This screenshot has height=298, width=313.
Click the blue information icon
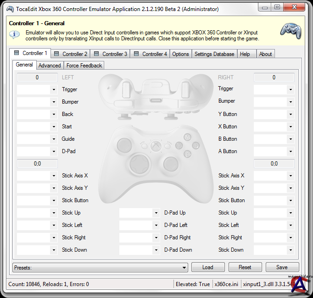point(15,35)
